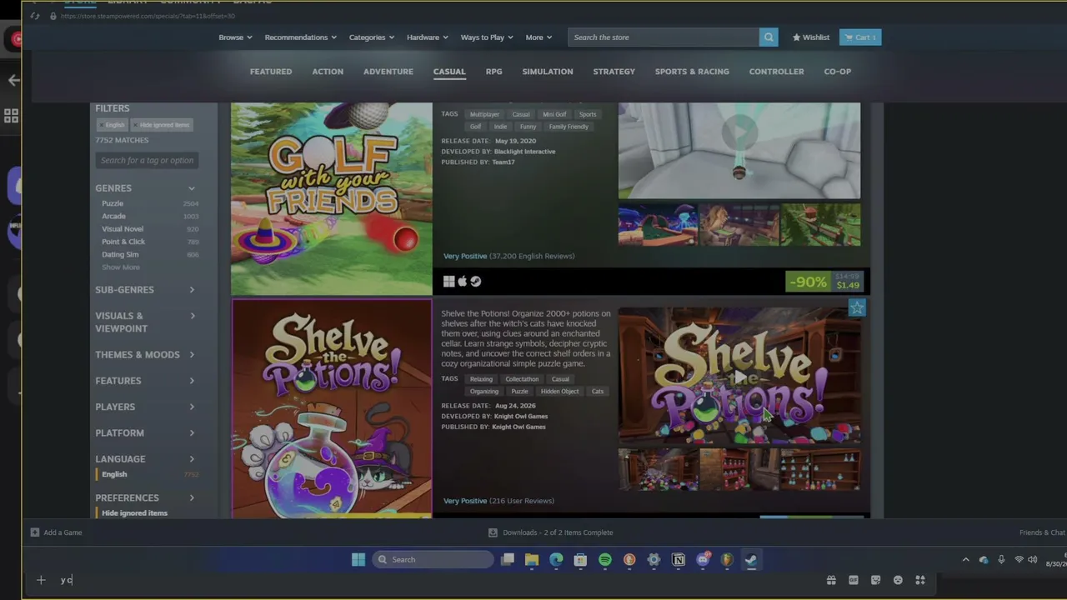Open the Downloads status link
The width and height of the screenshot is (1067, 600).
point(551,532)
